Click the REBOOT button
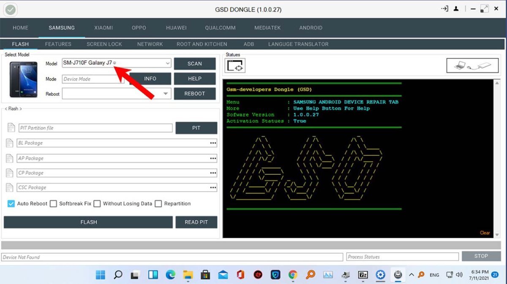 click(195, 94)
